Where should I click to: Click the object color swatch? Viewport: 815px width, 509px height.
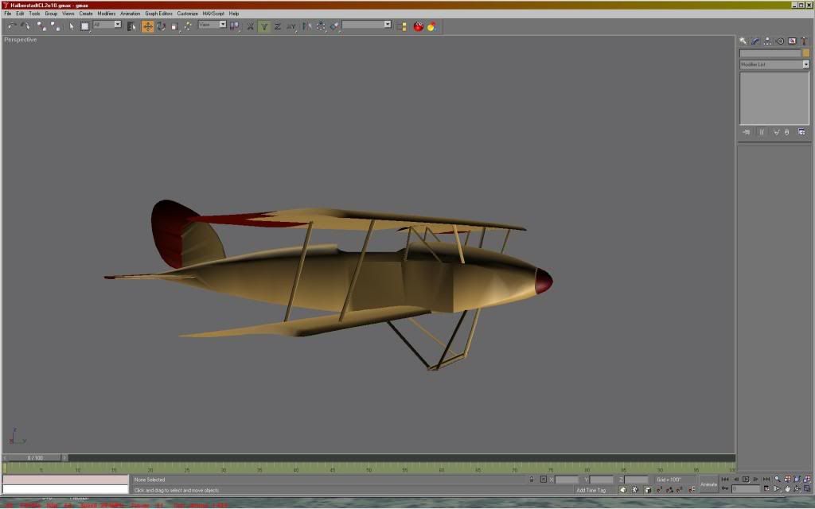click(805, 53)
